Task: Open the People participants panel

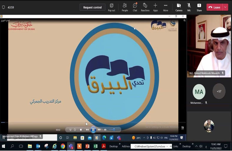Action: click(125, 7)
